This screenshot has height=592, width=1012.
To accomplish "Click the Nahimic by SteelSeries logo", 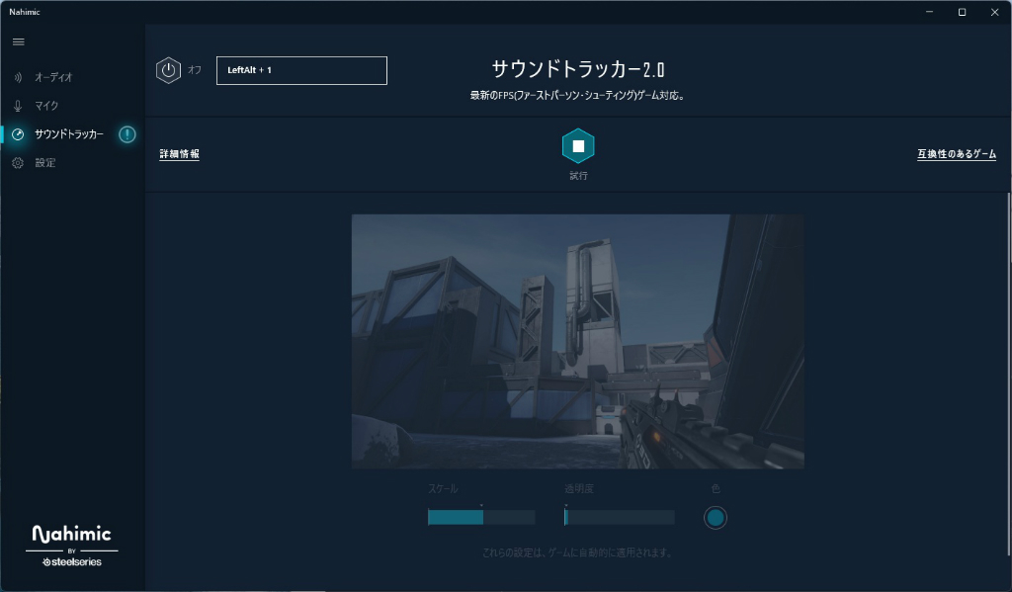I will [x=71, y=547].
